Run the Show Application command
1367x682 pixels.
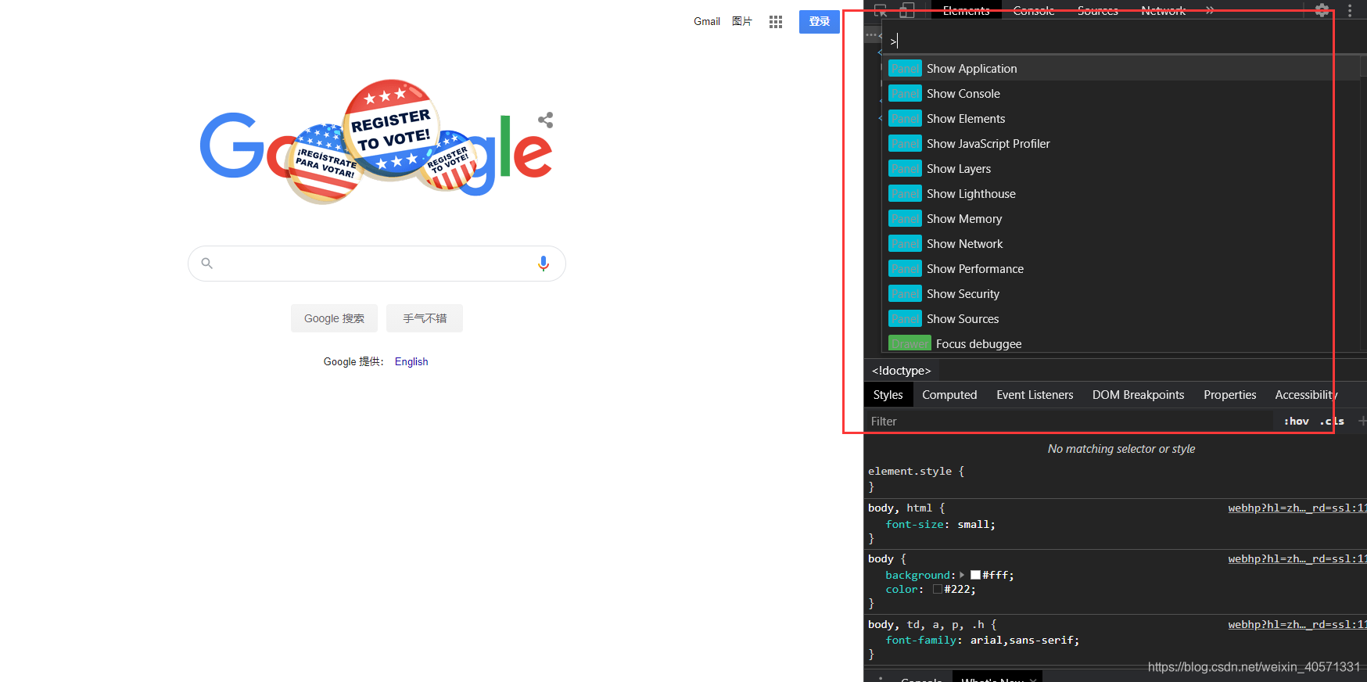coord(1120,69)
